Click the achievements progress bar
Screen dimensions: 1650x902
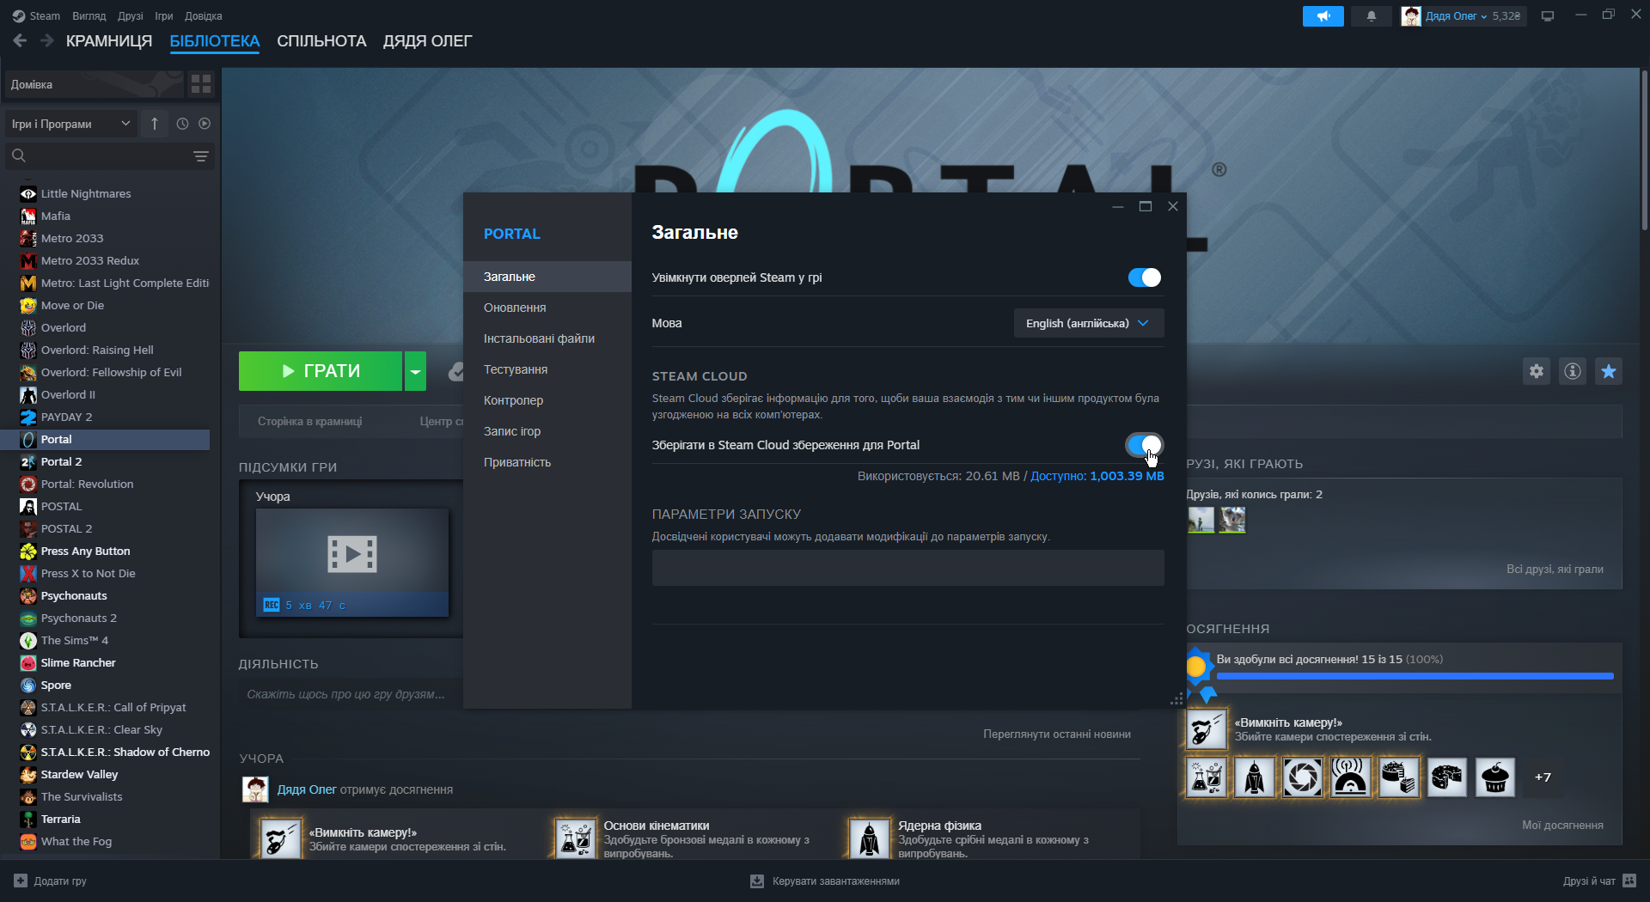click(x=1415, y=676)
